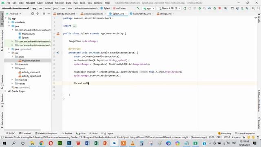The image size is (261, 147).
Task: Open the Refactor menu
Action: (x=59, y=3)
